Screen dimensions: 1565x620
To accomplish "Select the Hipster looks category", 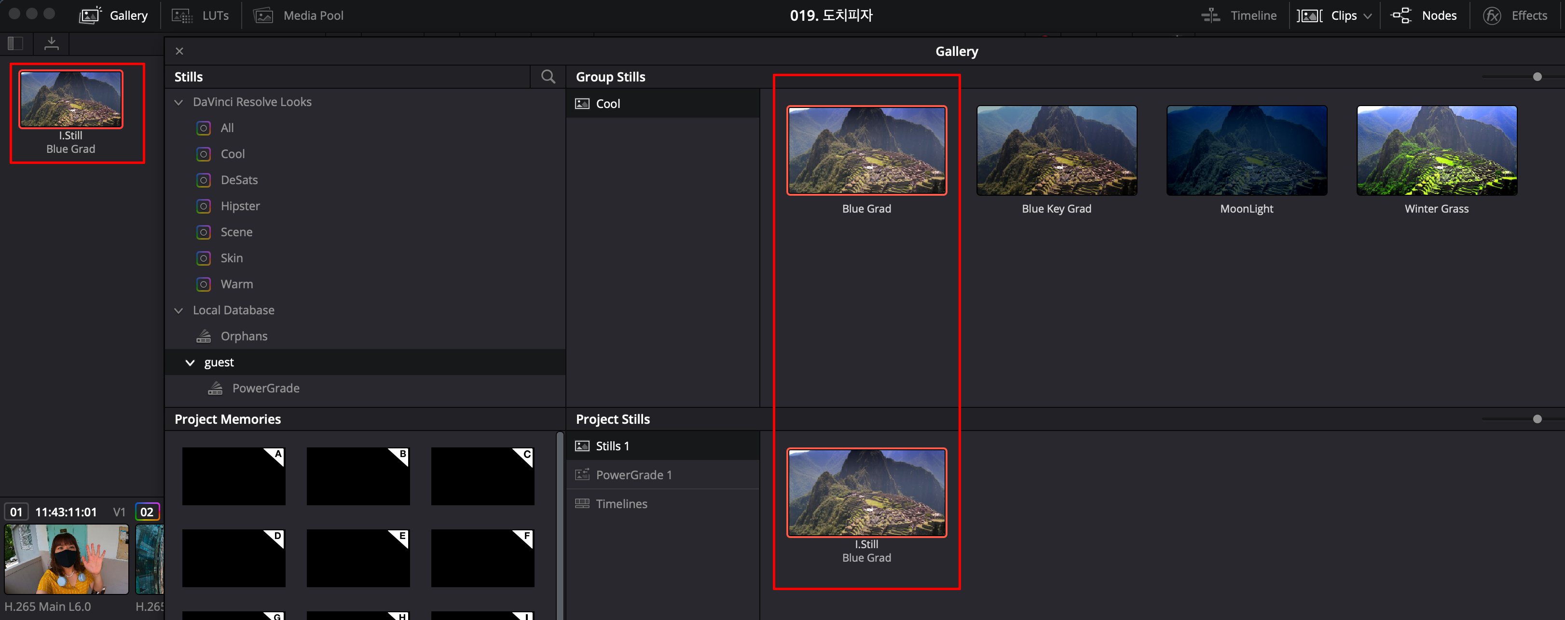I will coord(240,206).
